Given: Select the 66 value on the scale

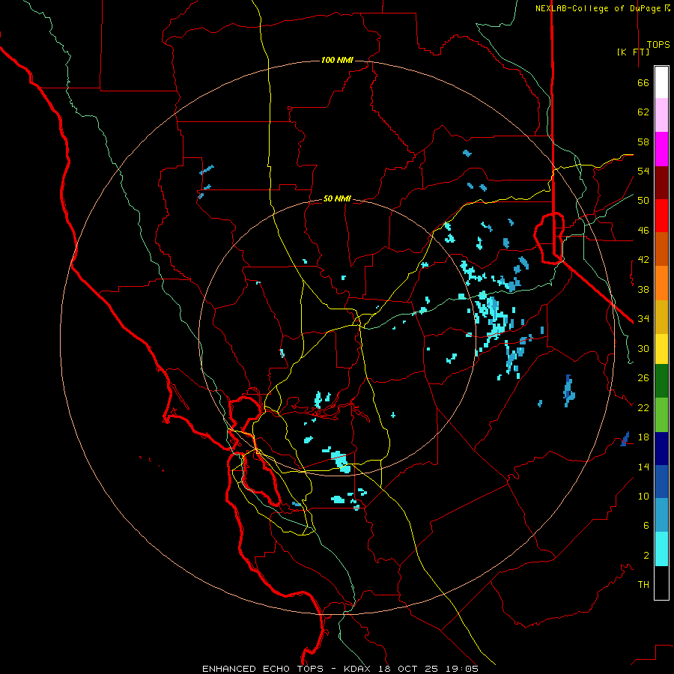Looking at the screenshot, I should click(643, 83).
